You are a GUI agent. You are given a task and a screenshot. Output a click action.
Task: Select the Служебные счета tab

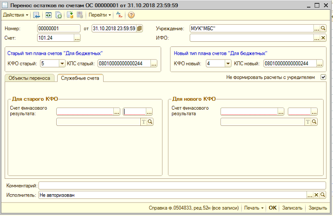[x=80, y=78]
